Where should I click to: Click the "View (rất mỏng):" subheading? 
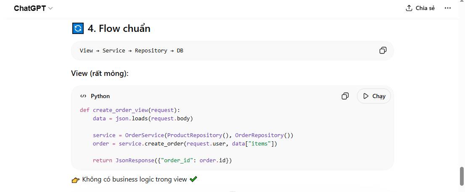(100, 73)
